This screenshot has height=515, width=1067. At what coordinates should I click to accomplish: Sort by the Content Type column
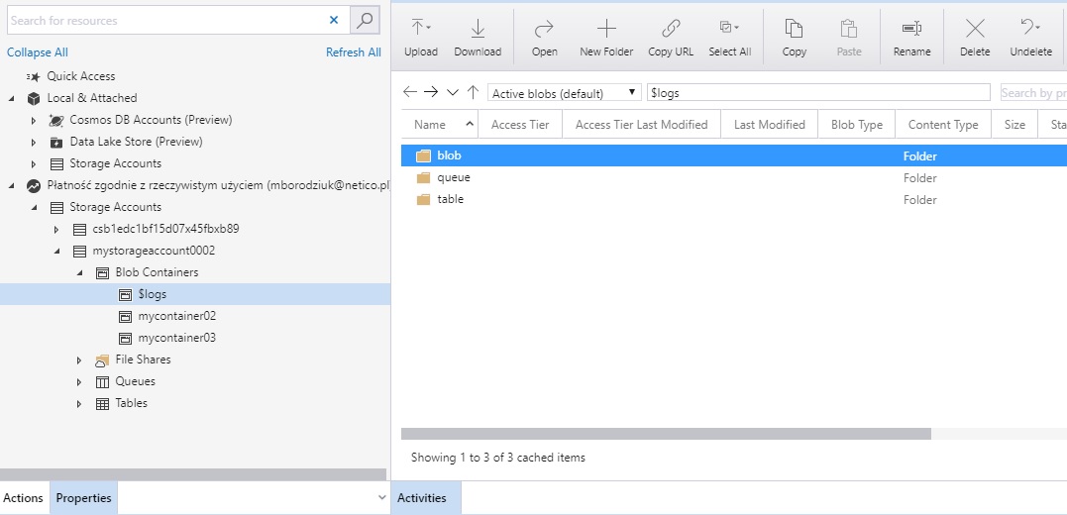(943, 125)
